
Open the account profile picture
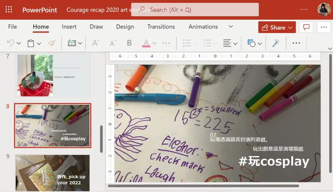(x=324, y=9)
